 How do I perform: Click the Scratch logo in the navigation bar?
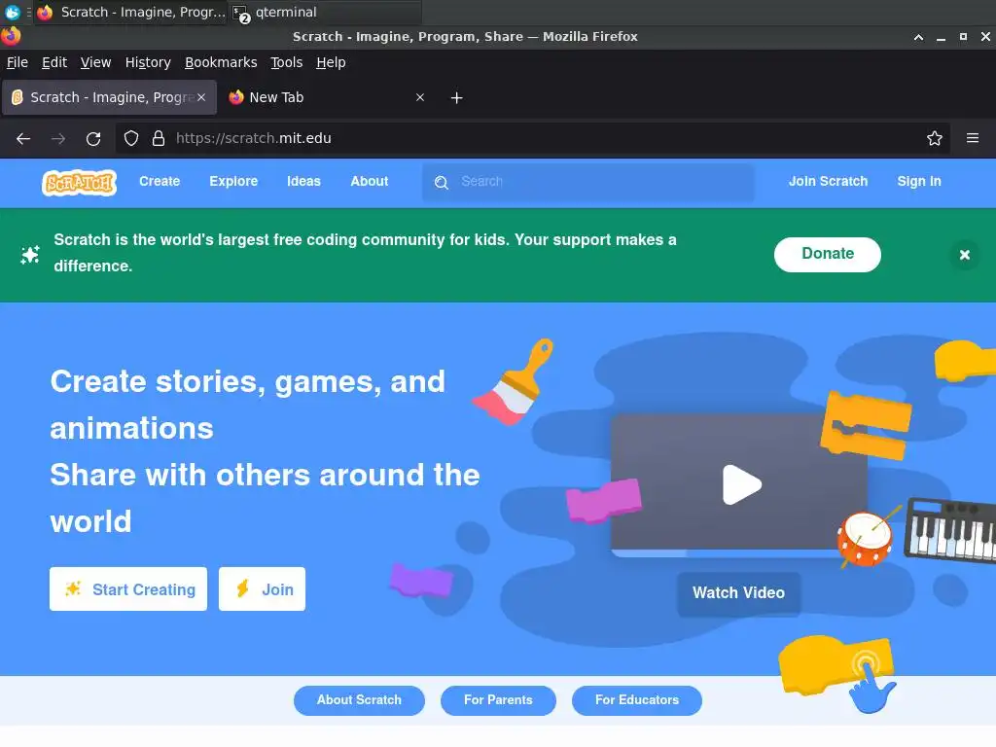[x=80, y=182]
